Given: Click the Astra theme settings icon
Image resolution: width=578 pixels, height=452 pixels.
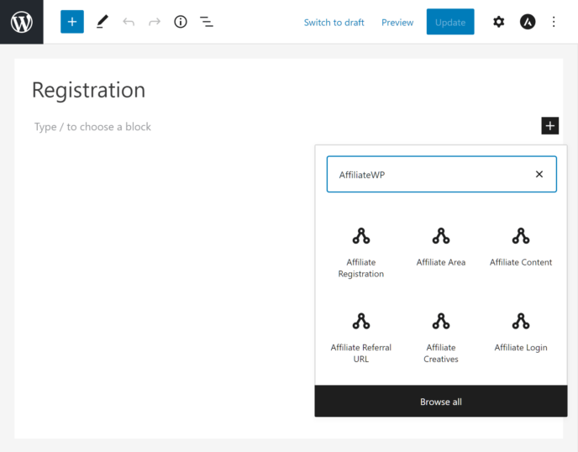Looking at the screenshot, I should [x=528, y=22].
